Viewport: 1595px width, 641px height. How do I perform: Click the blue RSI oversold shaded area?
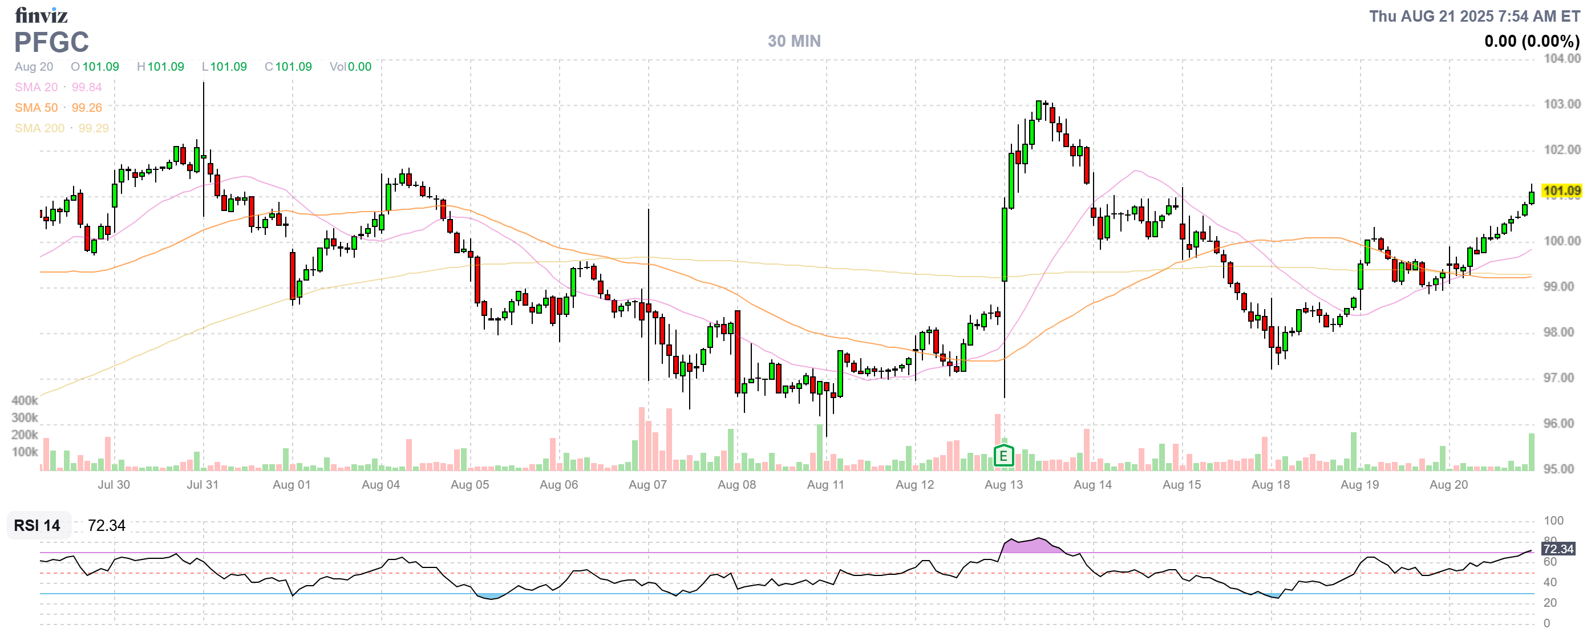(x=491, y=597)
